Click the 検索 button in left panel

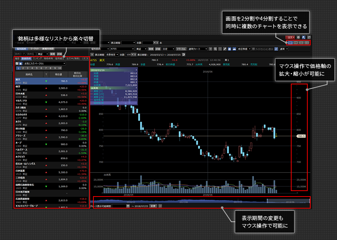point(52,54)
